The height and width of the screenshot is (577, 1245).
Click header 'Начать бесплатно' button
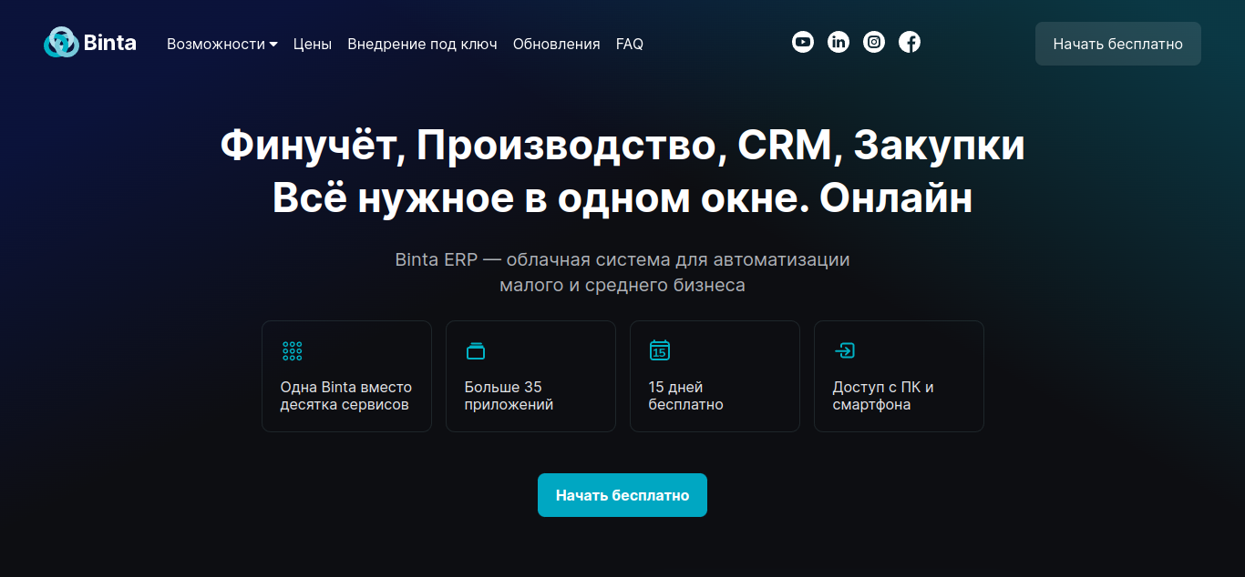click(1118, 44)
